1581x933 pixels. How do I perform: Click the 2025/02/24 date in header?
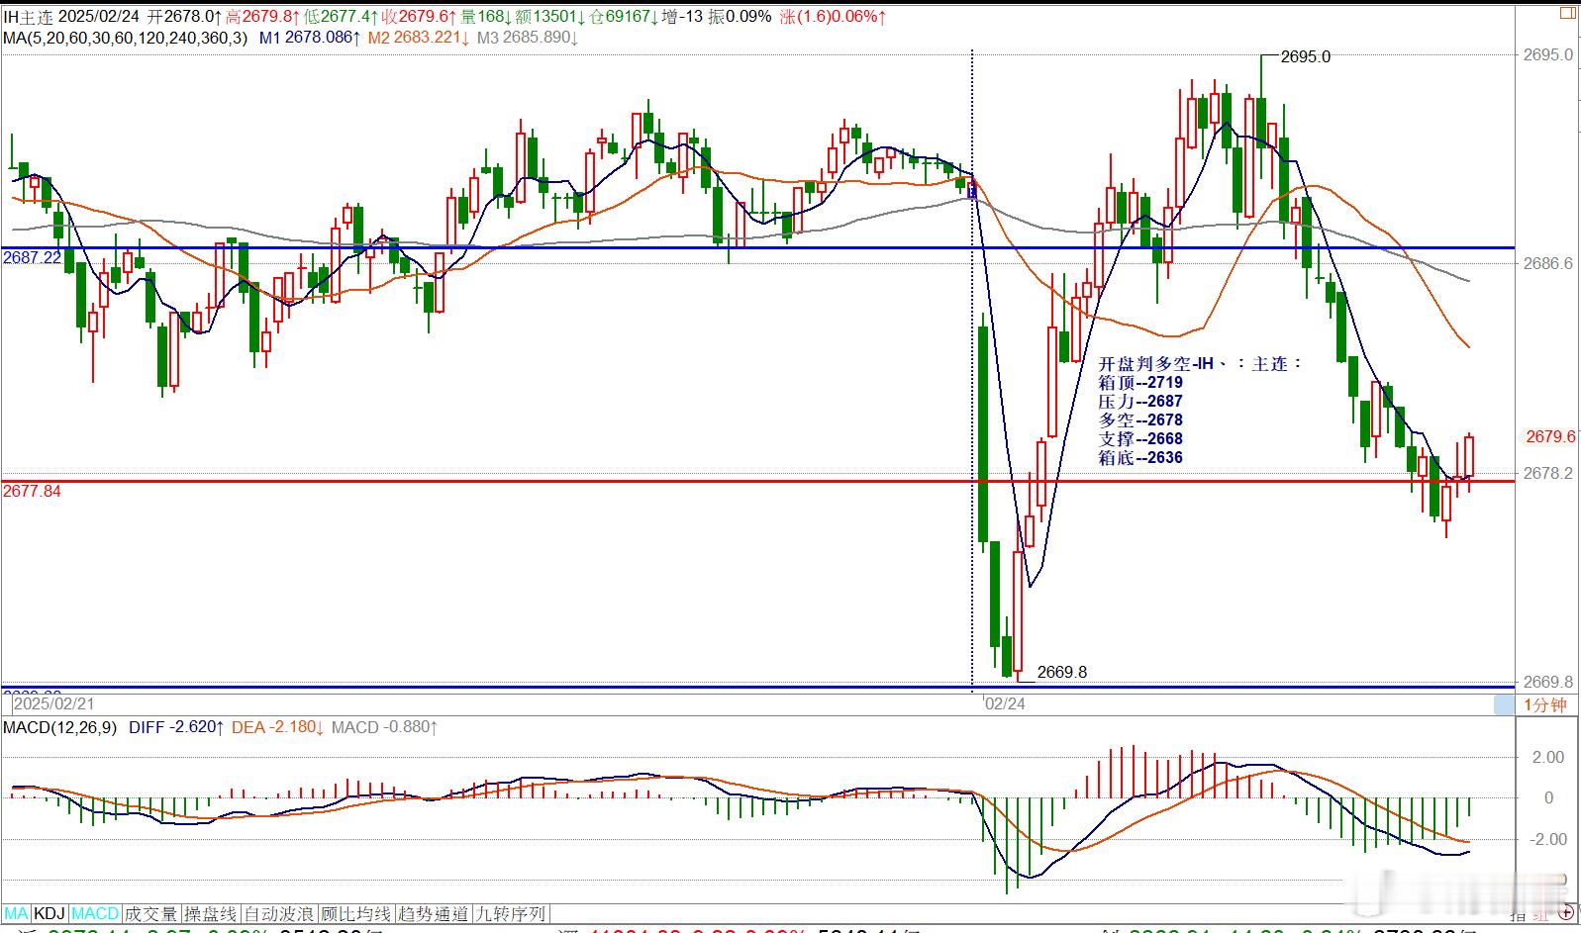98,16
